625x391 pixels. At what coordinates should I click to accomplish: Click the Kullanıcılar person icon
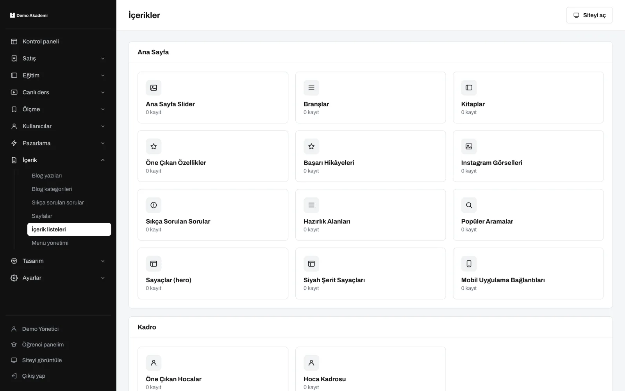click(14, 126)
